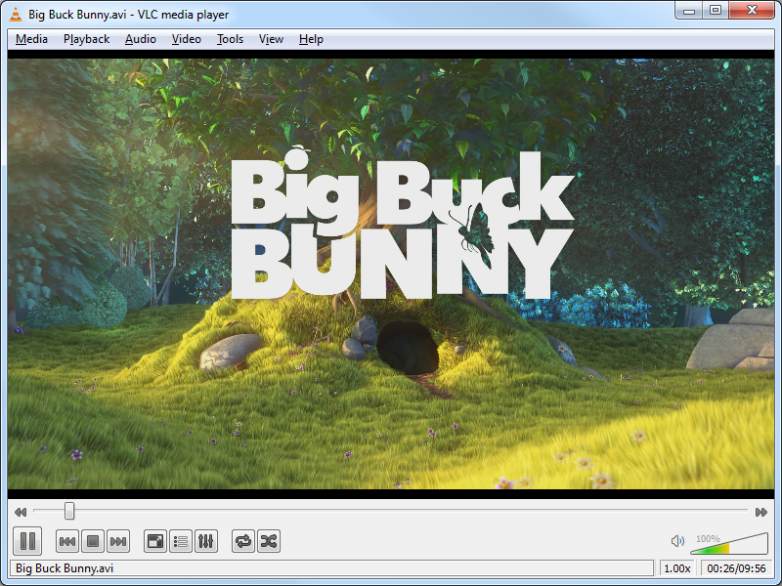Speed up playback with forward arrows
The height and width of the screenshot is (586, 782).
(761, 512)
